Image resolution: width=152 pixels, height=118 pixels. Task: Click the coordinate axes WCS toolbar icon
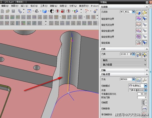76,11
